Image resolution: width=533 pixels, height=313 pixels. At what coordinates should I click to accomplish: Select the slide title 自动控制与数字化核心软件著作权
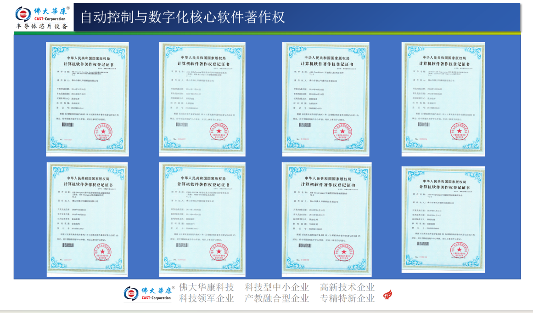(x=183, y=17)
